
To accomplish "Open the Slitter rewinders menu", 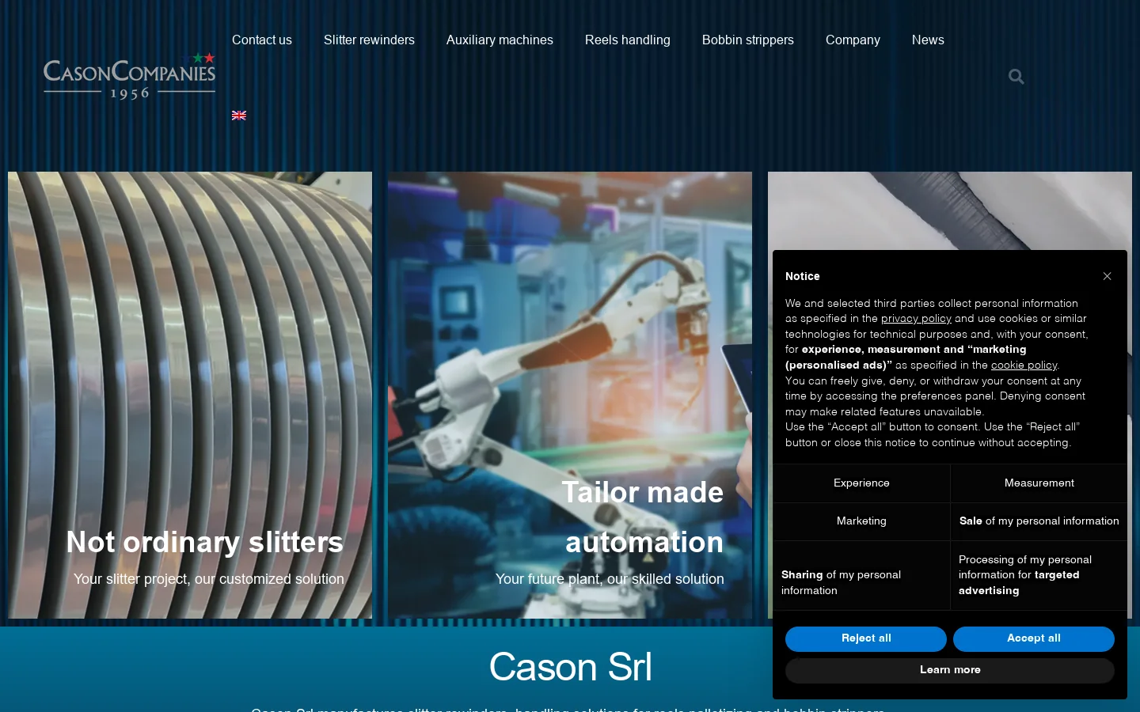I will click(x=369, y=40).
